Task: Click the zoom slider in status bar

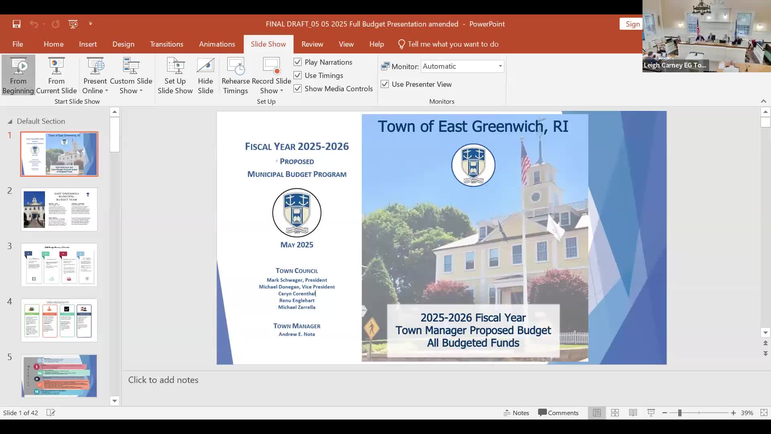Action: click(680, 413)
